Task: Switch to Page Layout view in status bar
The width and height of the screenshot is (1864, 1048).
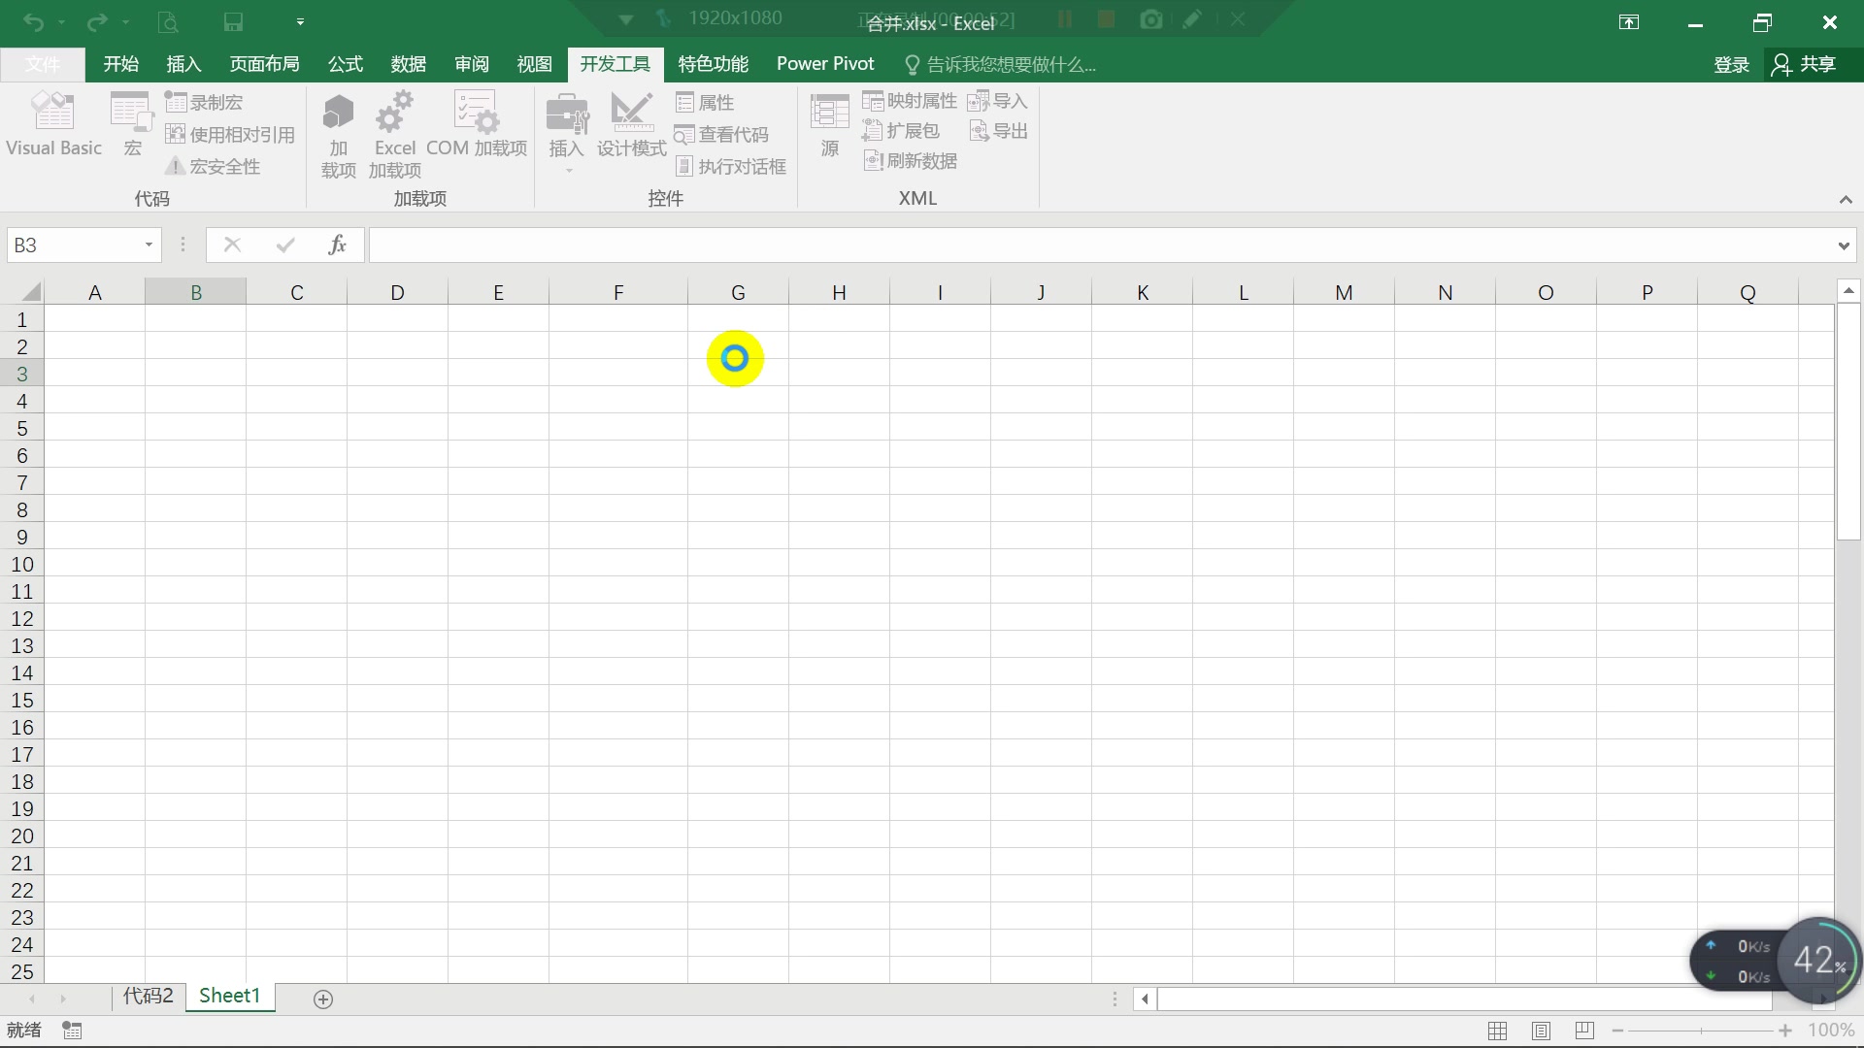Action: [1541, 1031]
